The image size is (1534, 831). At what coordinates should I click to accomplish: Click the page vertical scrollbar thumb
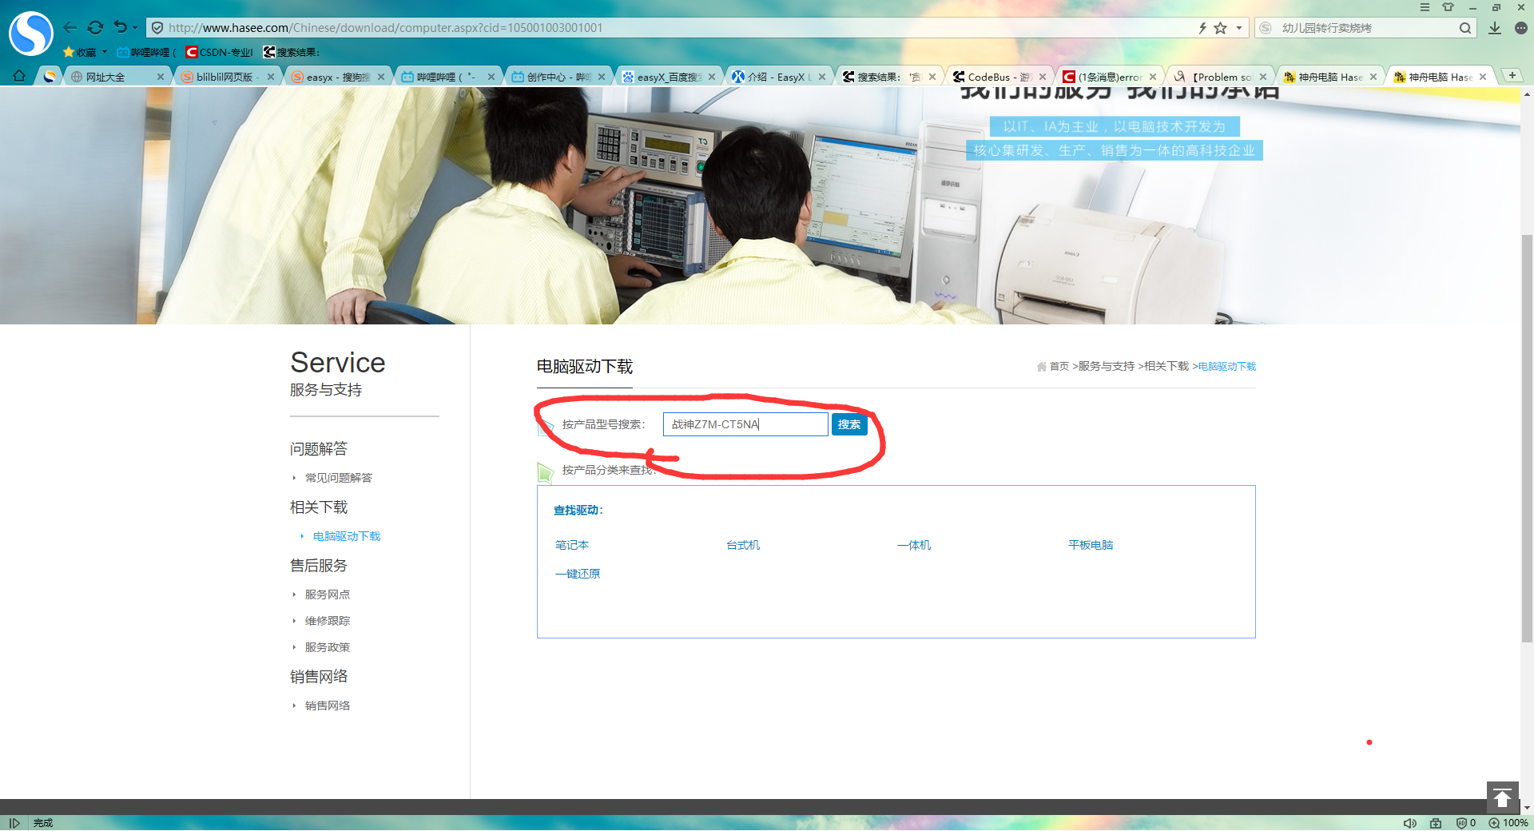[1527, 438]
